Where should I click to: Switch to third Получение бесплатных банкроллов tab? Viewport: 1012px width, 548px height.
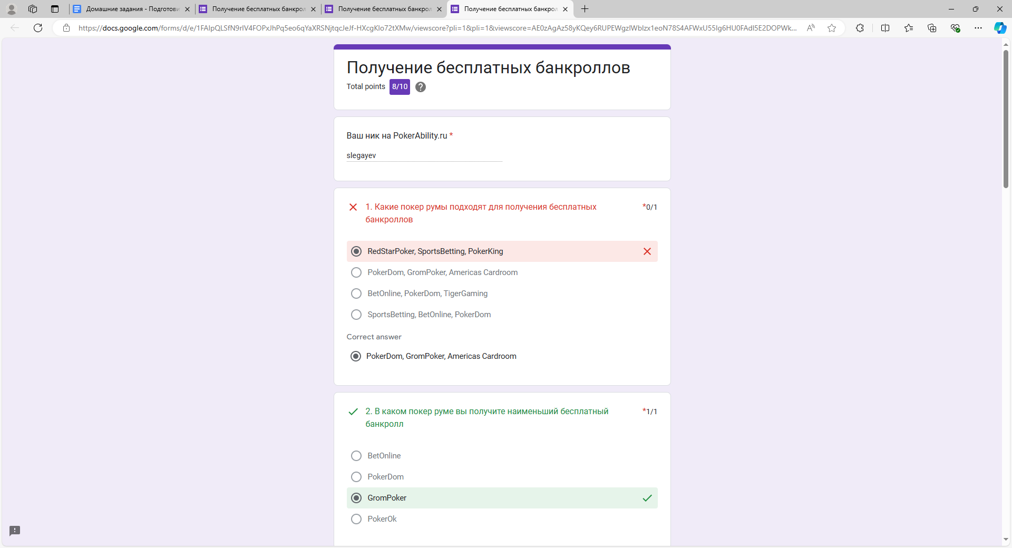click(384, 9)
